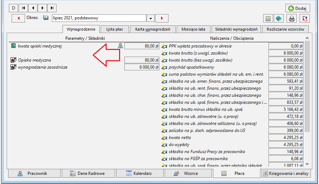Open the Karta wynagrodzeń tab

[153, 29]
